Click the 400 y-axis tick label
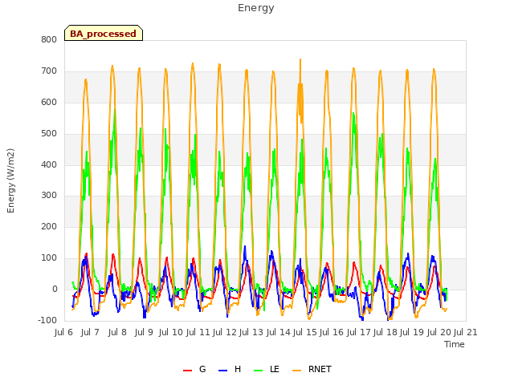Screen dimensions: 514x385 point(49,164)
